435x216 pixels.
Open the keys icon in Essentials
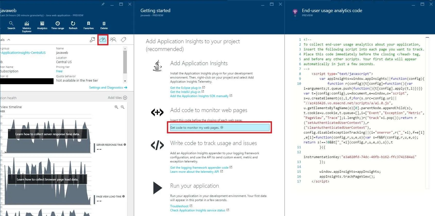click(x=92, y=40)
